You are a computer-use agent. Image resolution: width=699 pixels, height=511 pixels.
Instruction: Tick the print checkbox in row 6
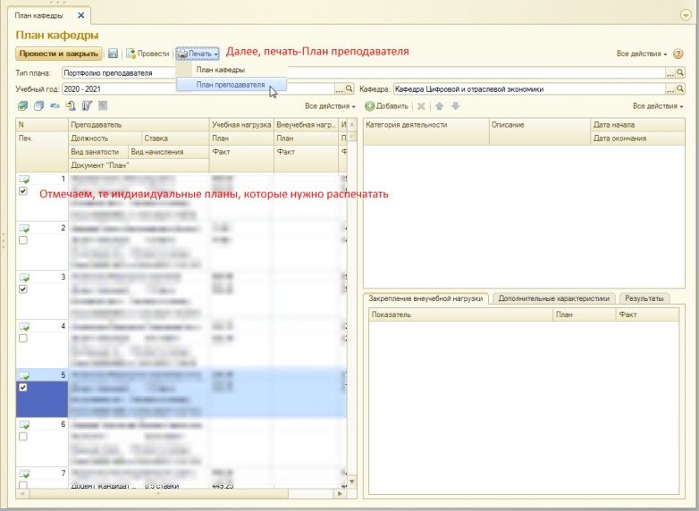point(23,436)
